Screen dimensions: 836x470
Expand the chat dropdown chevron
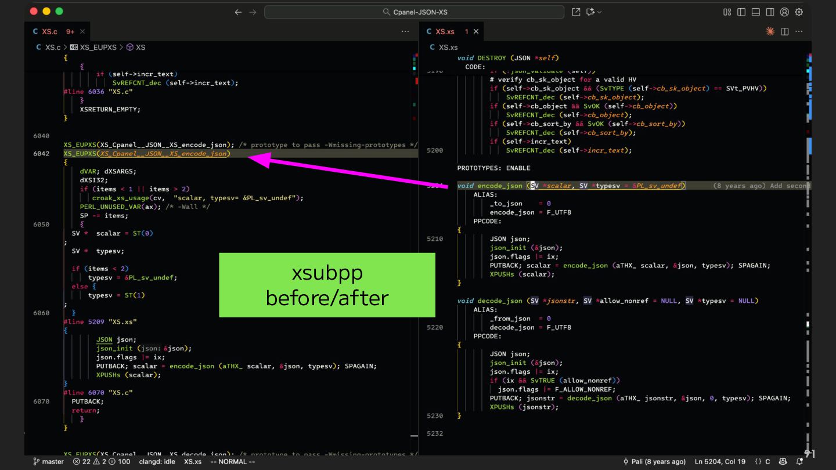(x=600, y=12)
